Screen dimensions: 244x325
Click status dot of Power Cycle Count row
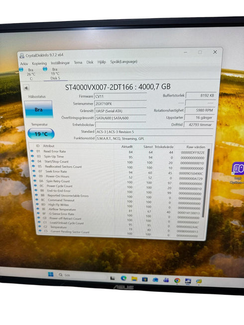pyautogui.click(x=35, y=185)
